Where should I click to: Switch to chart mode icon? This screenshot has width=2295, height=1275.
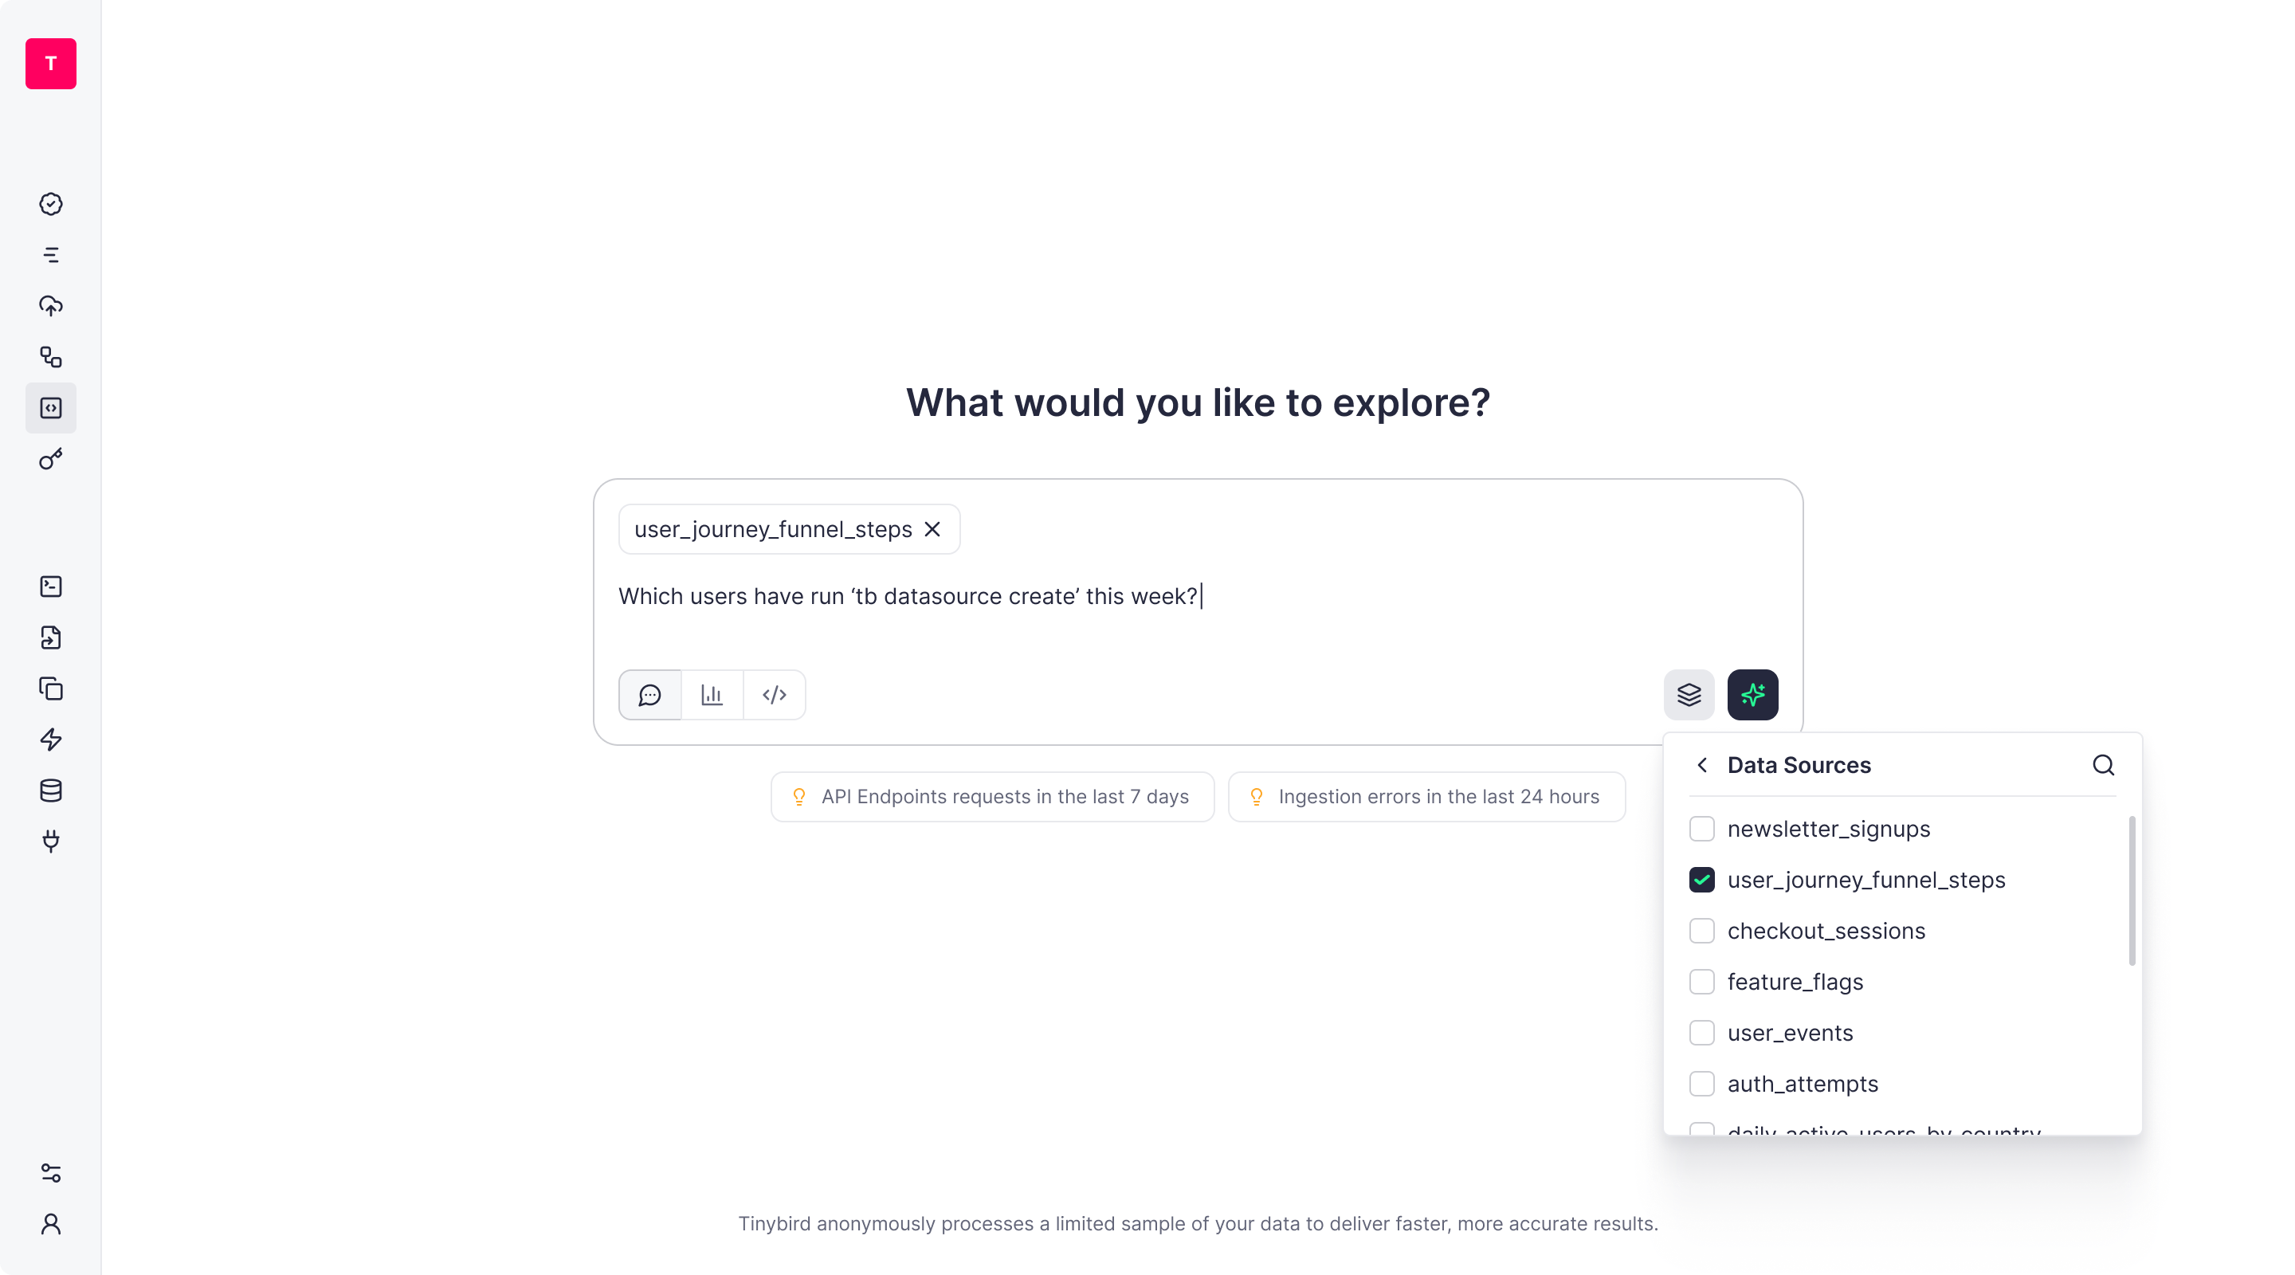coord(712,694)
